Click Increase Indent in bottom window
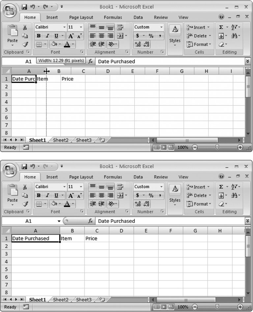 pos(101,204)
